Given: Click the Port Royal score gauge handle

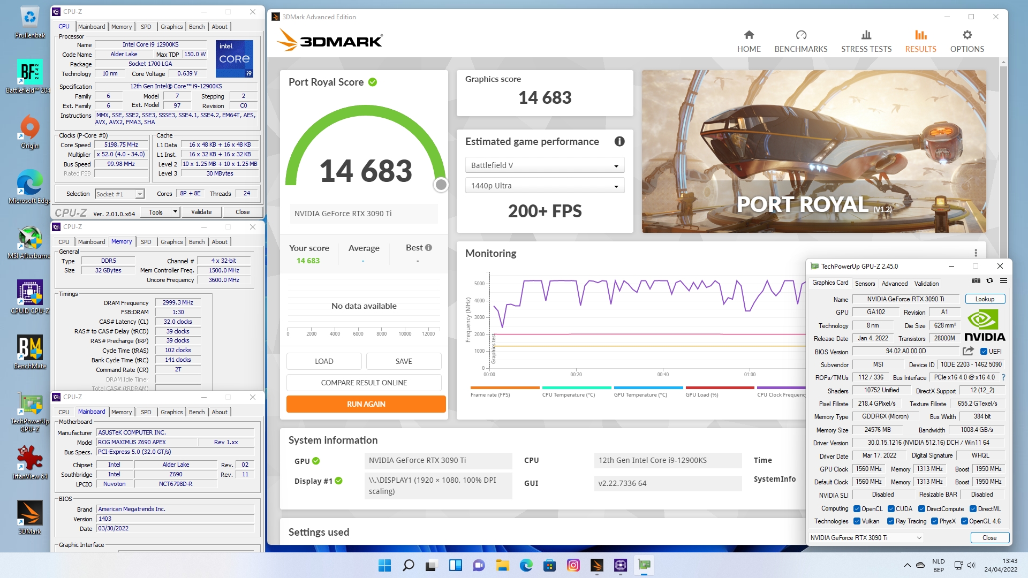Looking at the screenshot, I should pos(441,185).
